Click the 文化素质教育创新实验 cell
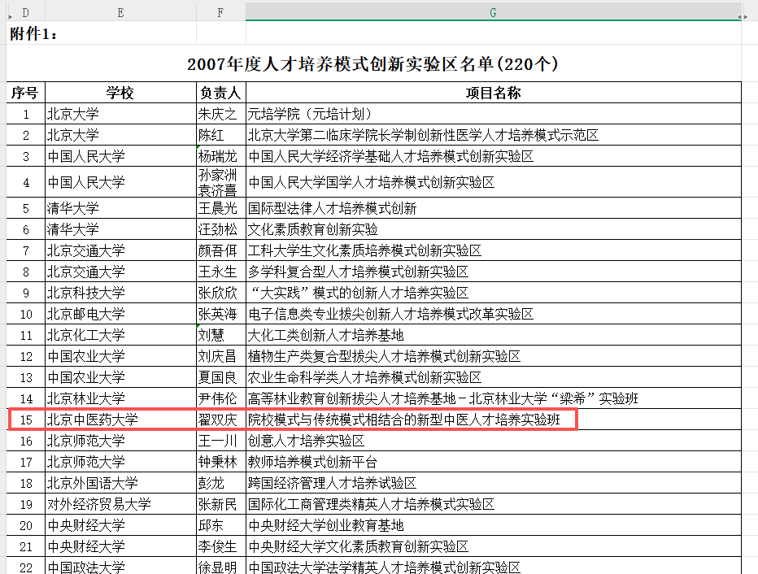 493,229
